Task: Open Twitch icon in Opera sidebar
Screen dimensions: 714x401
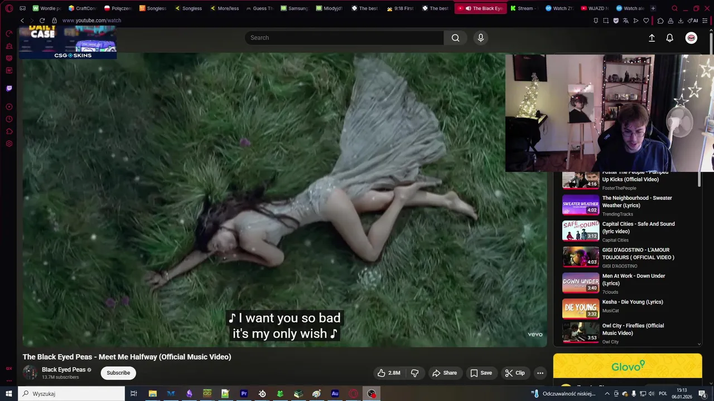Action: 9,88
